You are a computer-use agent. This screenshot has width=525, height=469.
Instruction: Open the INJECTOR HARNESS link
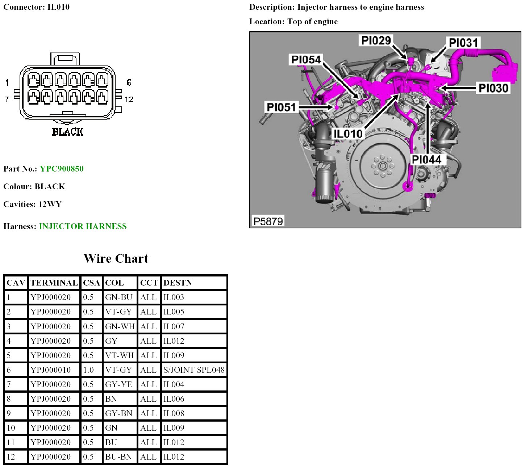83,226
